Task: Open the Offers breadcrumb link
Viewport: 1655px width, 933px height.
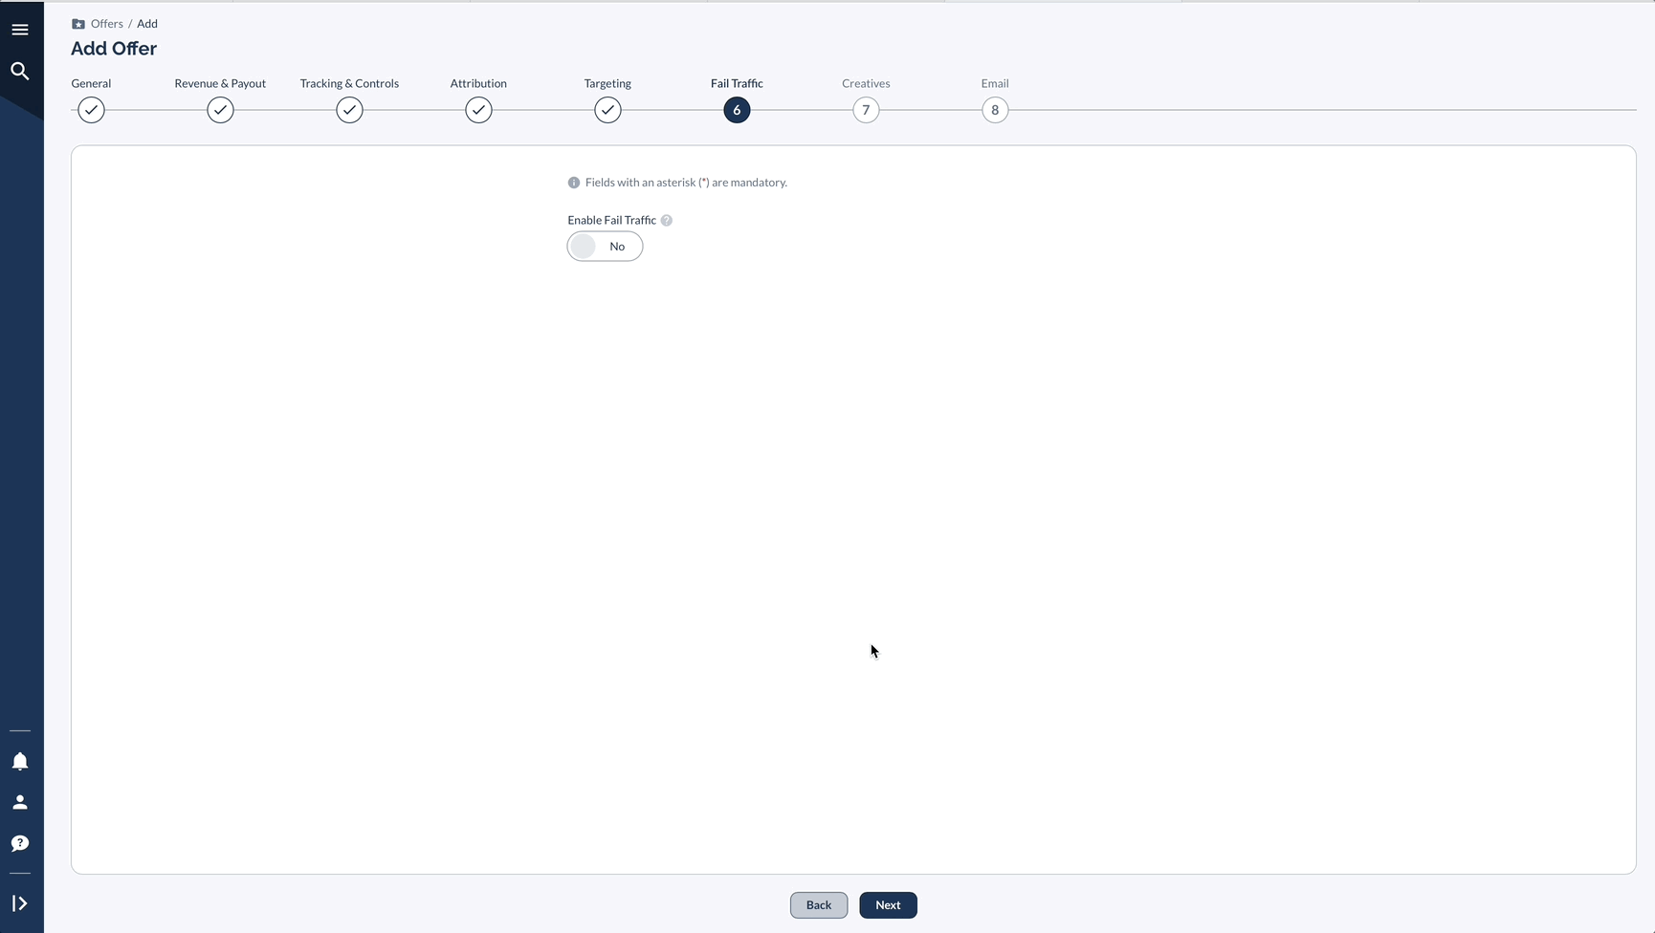Action: pos(106,23)
